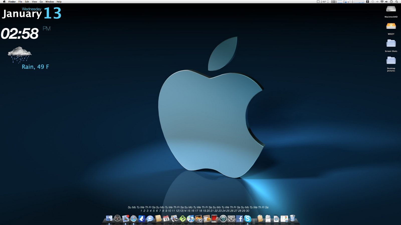Open the Finder menu
The height and width of the screenshot is (225, 401).
[x=12, y=2]
